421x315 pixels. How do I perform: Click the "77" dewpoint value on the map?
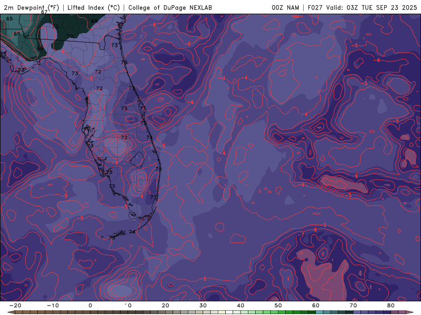pyautogui.click(x=153, y=197)
